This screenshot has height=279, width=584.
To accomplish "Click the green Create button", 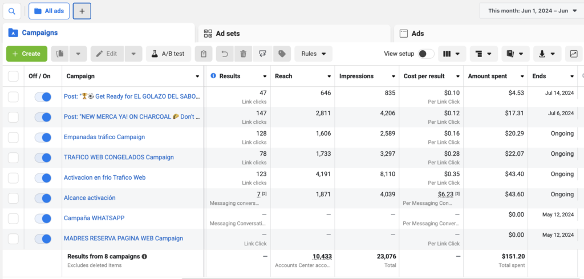I will pyautogui.click(x=26, y=54).
